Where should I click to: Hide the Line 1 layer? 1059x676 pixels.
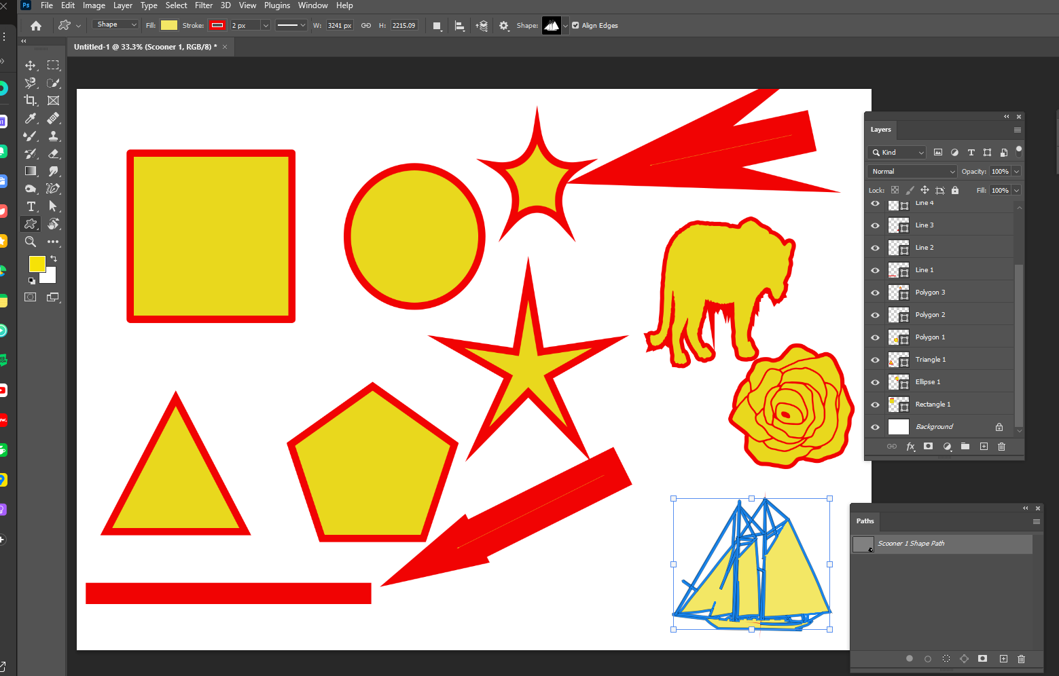[875, 270]
